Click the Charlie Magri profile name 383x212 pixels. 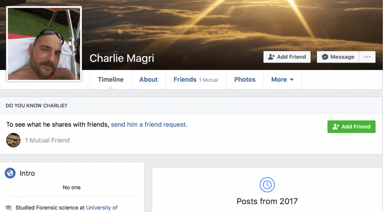pos(122,58)
